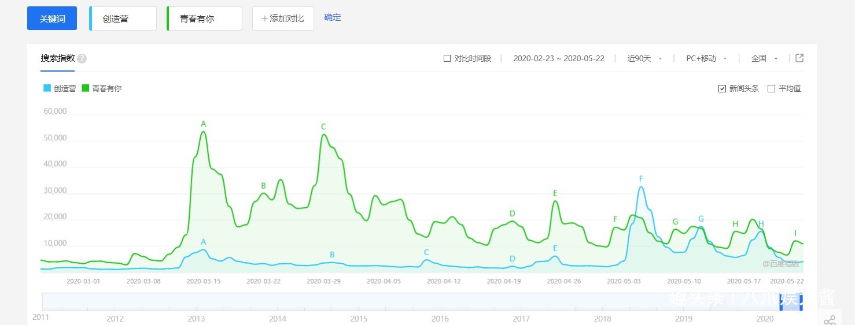Open the 近90天 time range dropdown

coord(644,58)
